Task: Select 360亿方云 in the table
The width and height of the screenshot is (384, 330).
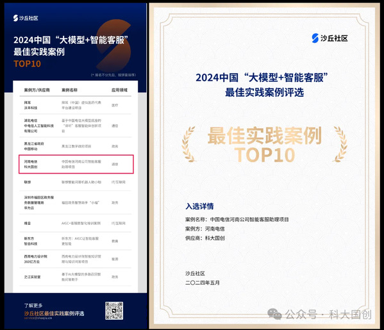Action: click(31, 261)
